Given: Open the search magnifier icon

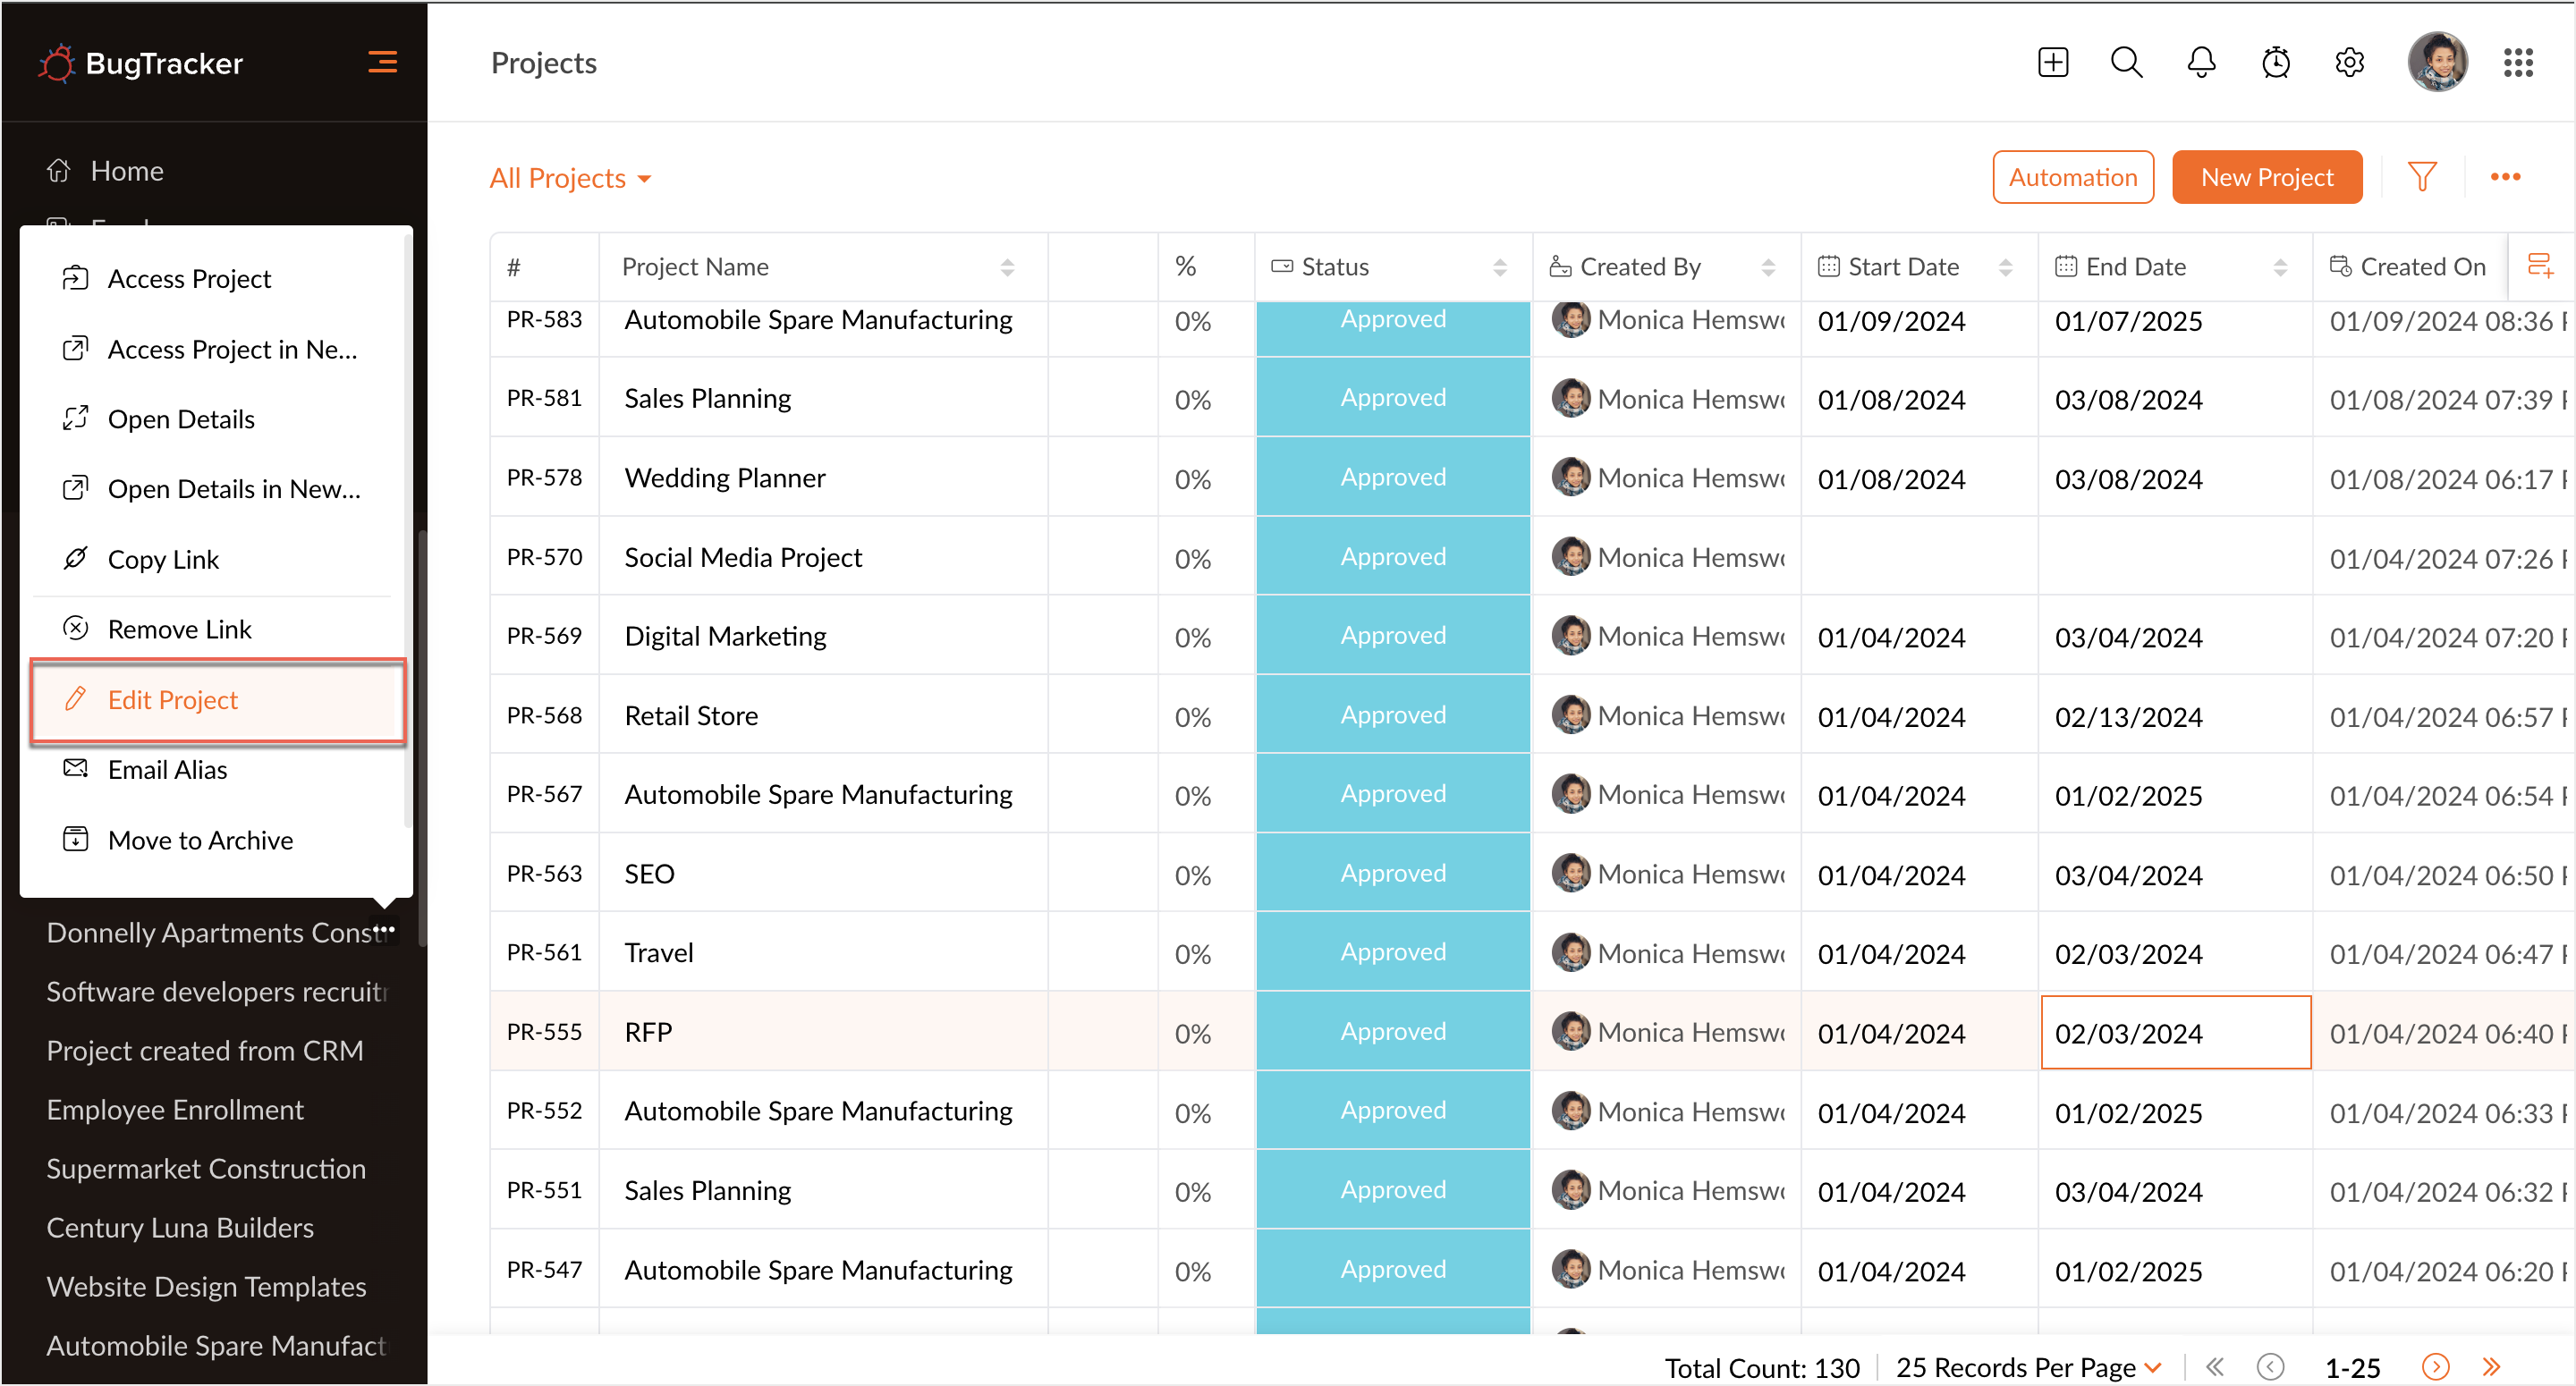Looking at the screenshot, I should point(2126,62).
